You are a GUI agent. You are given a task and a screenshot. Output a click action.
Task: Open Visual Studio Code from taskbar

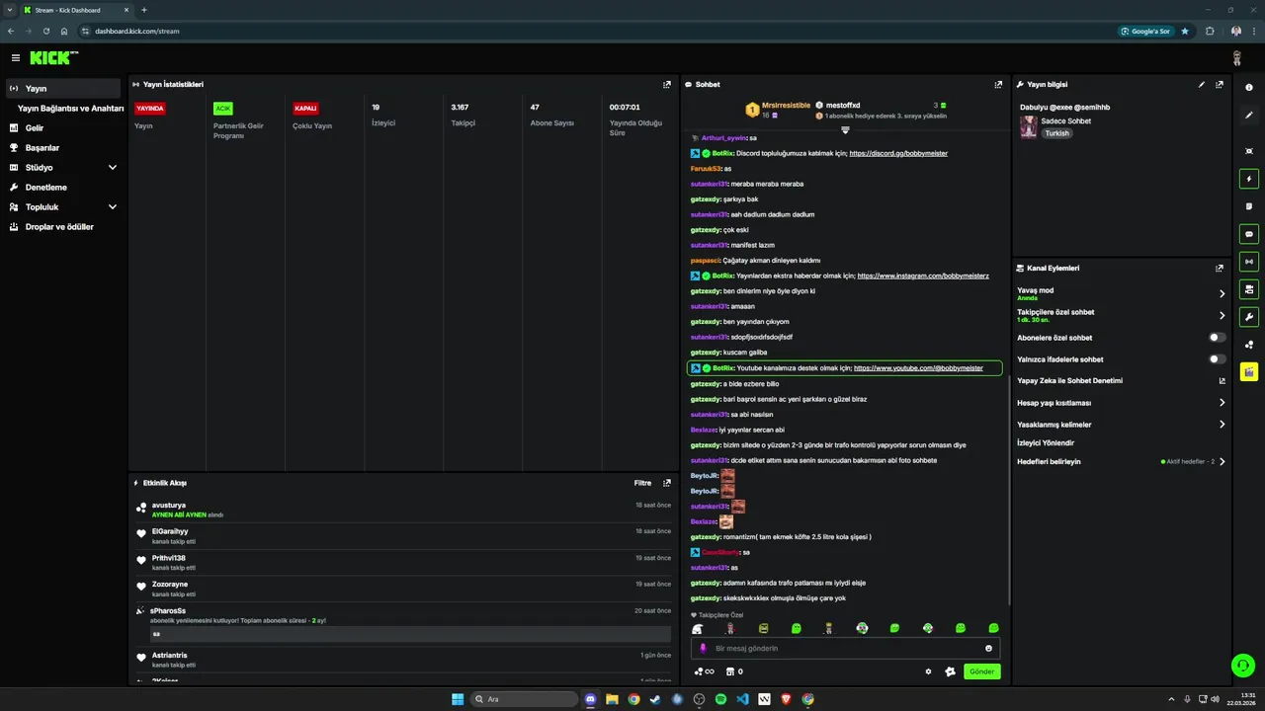point(742,699)
